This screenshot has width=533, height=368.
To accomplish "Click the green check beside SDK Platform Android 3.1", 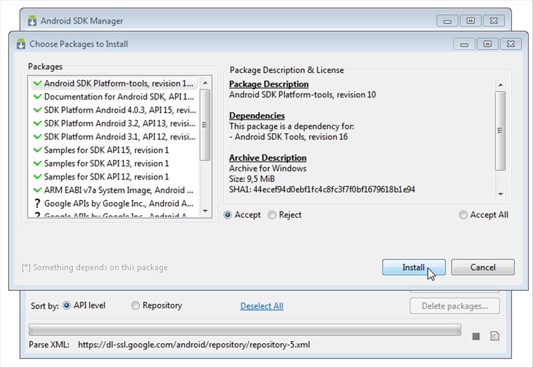I will click(x=38, y=137).
